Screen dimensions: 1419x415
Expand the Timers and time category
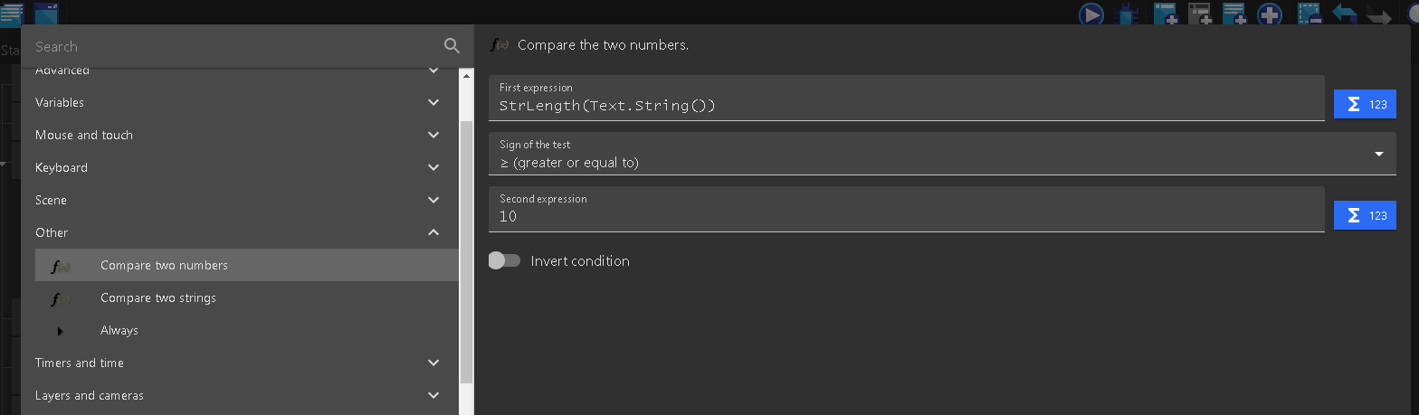(240, 363)
